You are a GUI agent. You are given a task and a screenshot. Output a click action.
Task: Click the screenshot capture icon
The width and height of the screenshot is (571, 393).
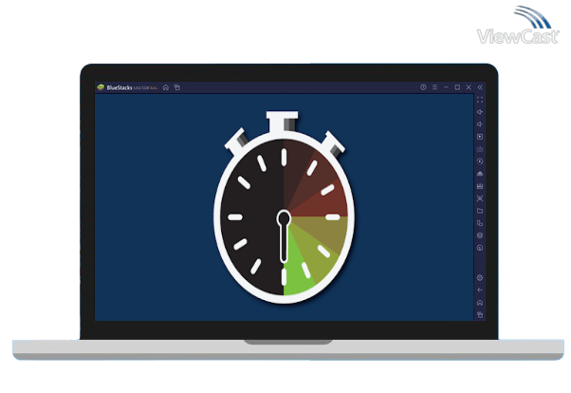pyautogui.click(x=480, y=198)
